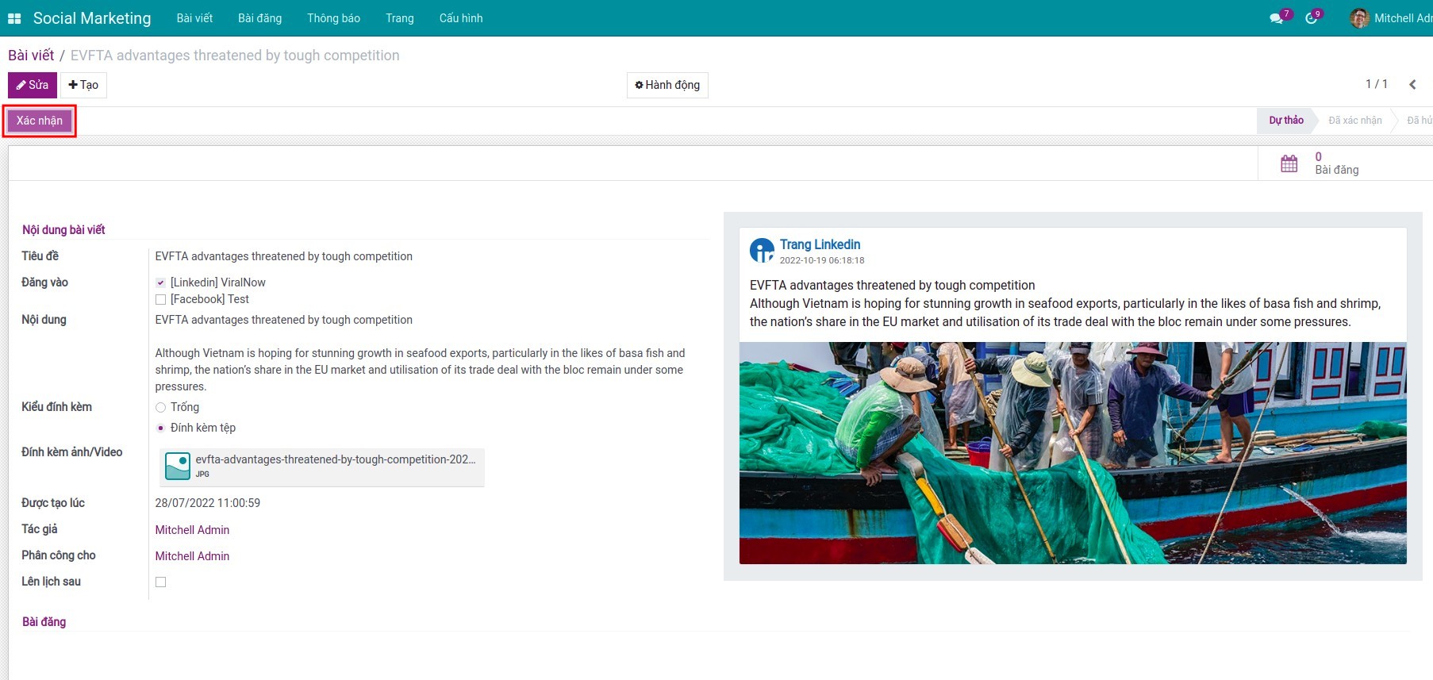Enable the Lên lịch sau checkbox
The image size is (1433, 680).
point(161,582)
